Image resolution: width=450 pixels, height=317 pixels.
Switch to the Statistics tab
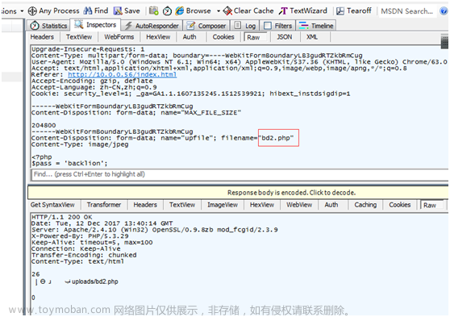coord(48,26)
